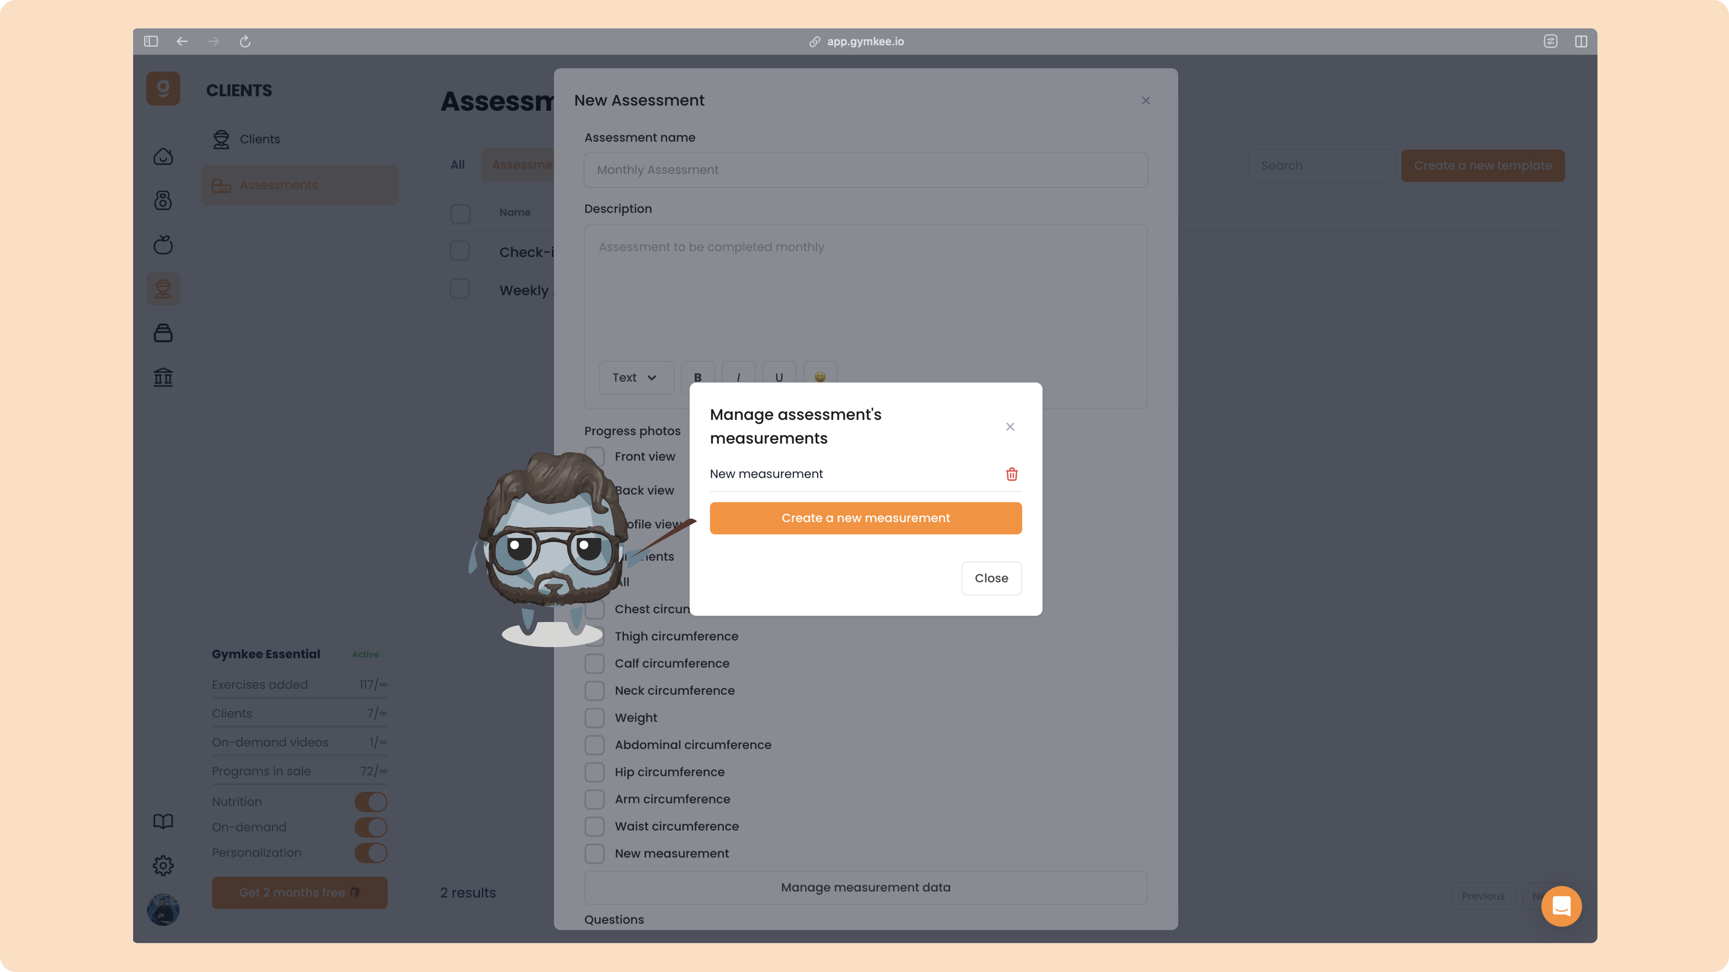1729x972 pixels.
Task: Toggle bold formatting in description editor
Action: (x=698, y=377)
